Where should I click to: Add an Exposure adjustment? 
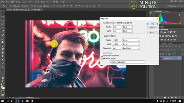point(171,32)
